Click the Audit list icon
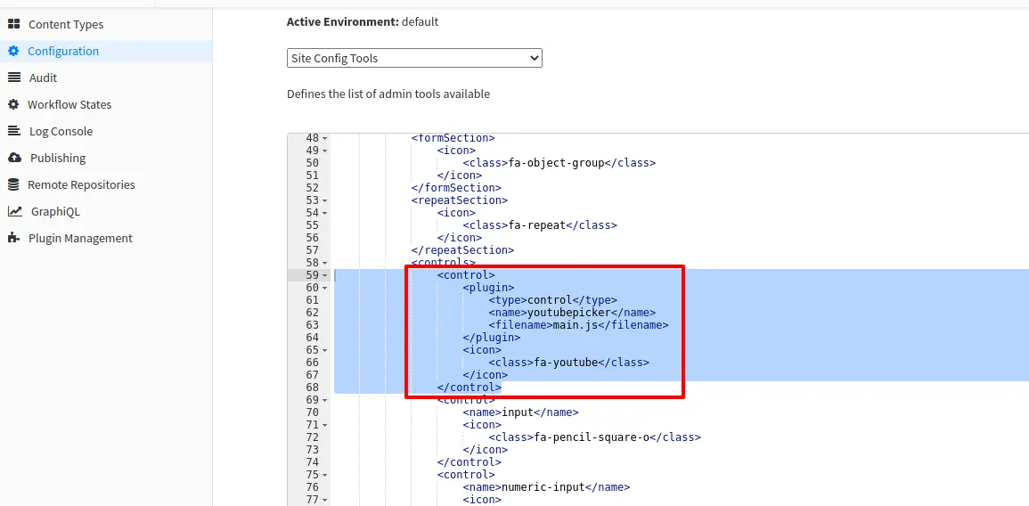Viewport: 1029px width, 506px height. pyautogui.click(x=13, y=78)
